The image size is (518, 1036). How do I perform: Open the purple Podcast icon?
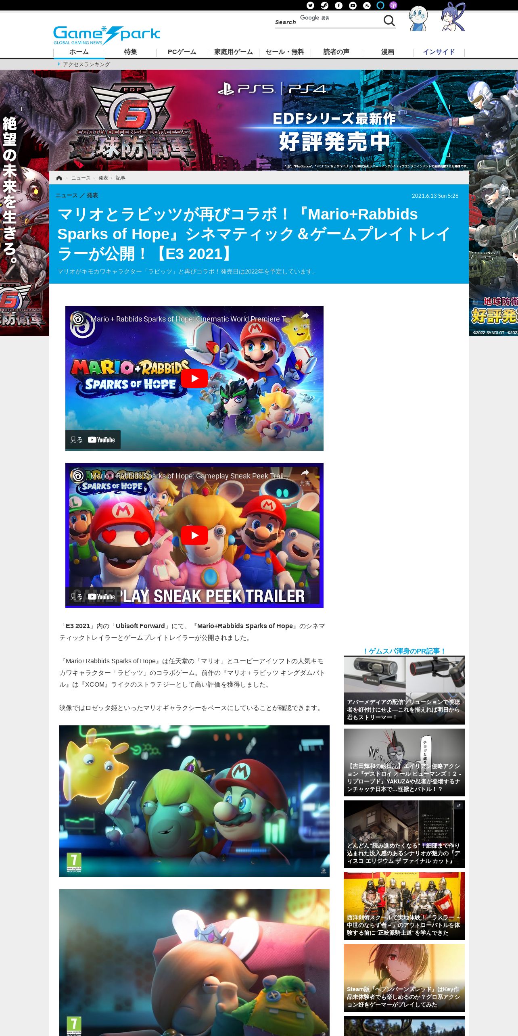point(393,5)
